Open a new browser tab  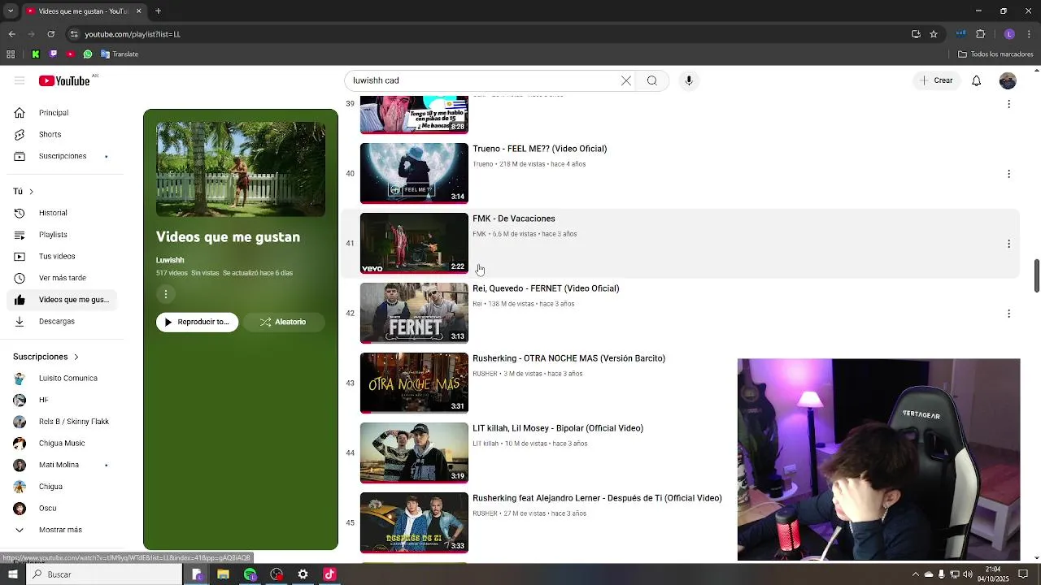tap(158, 11)
